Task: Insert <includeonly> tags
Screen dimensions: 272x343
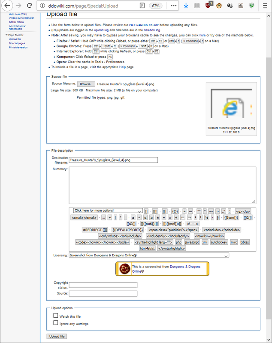Action: coord(168,236)
